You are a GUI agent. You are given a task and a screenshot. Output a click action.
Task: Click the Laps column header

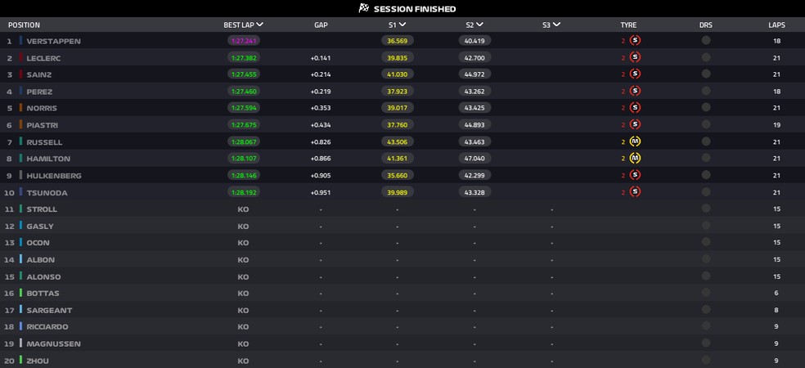776,25
